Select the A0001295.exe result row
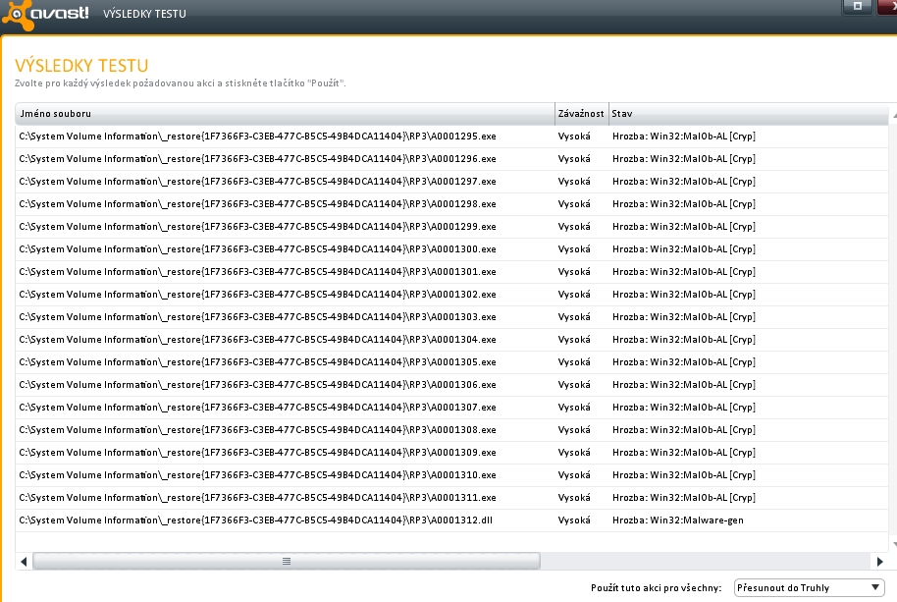Screen dimensions: 897x602 coord(257,136)
